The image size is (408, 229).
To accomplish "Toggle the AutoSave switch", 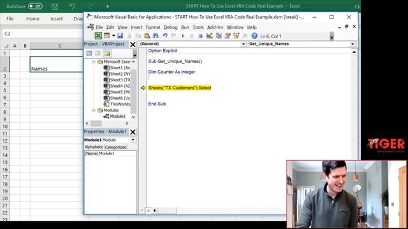I will coord(35,6).
